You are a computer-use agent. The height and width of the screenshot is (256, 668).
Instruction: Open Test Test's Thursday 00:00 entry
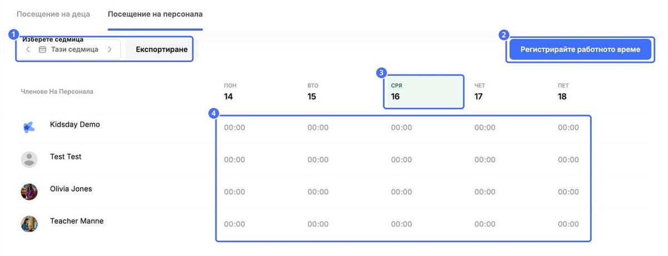pos(485,160)
